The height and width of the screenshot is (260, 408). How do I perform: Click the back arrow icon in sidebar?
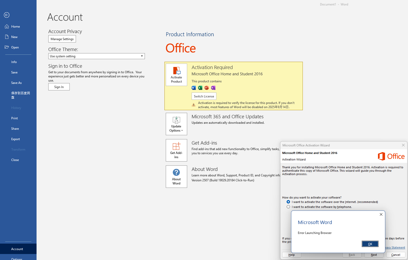click(x=7, y=15)
